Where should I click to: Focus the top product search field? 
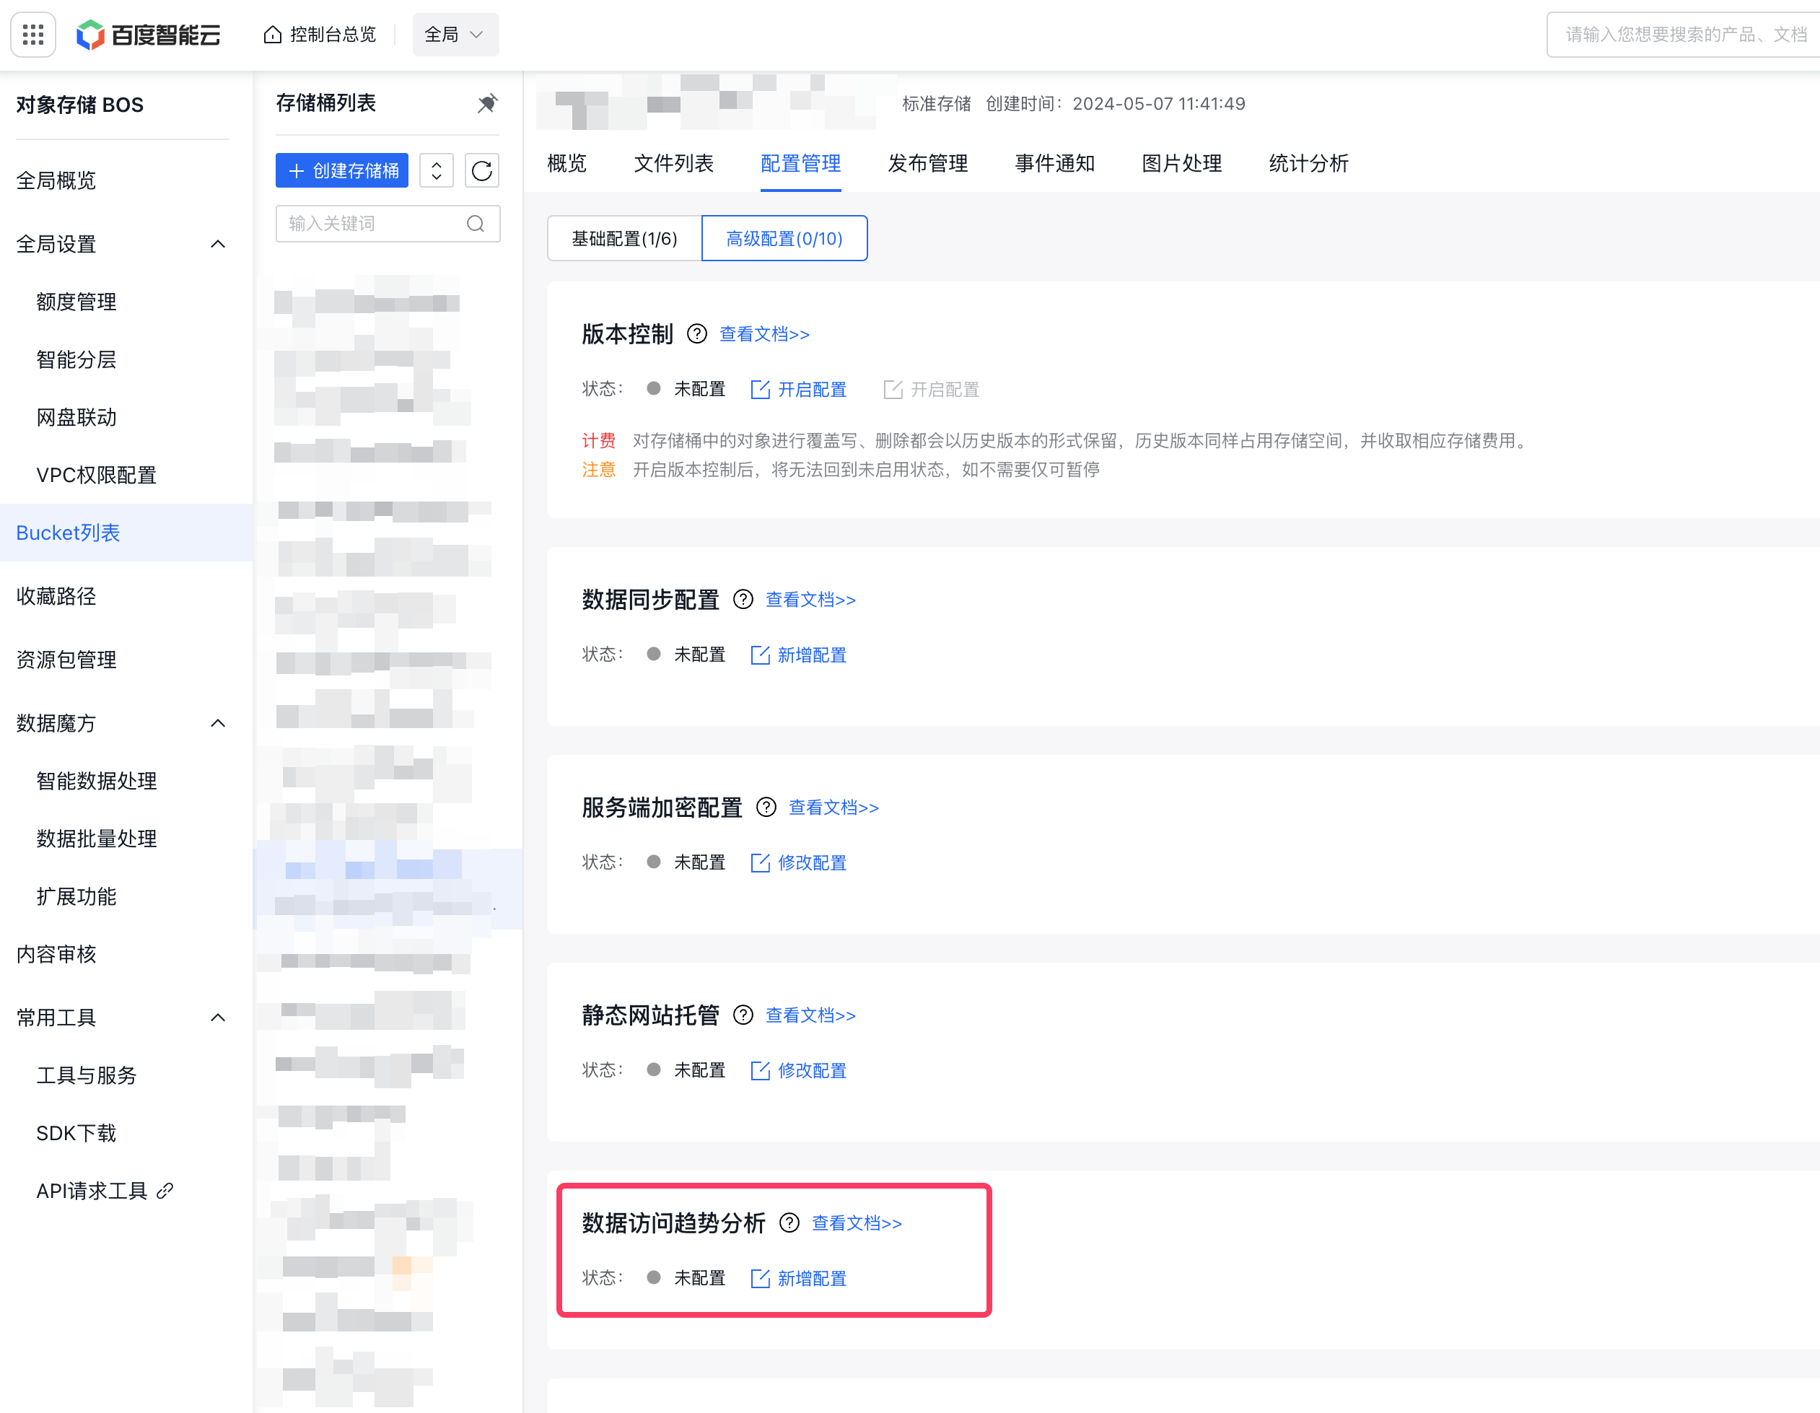pos(1684,34)
